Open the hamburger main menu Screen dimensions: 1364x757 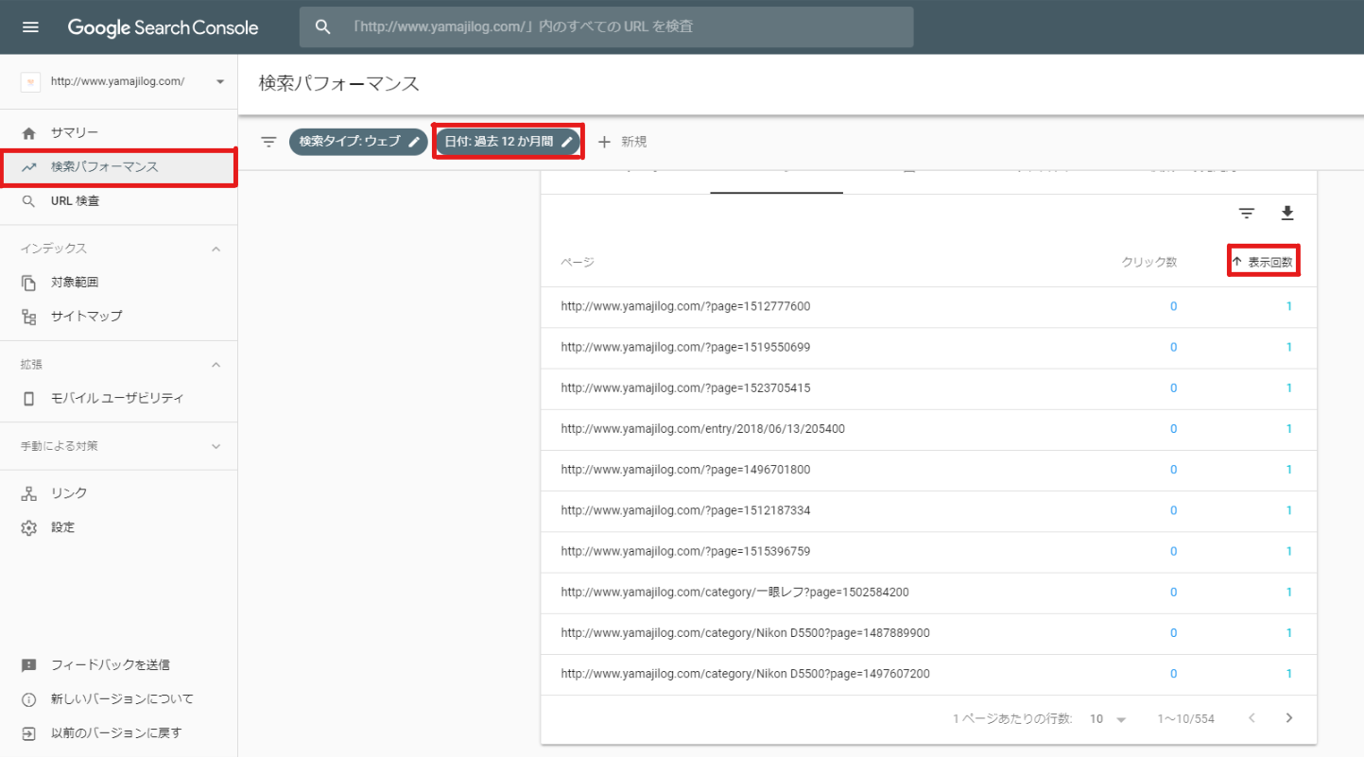tap(30, 27)
